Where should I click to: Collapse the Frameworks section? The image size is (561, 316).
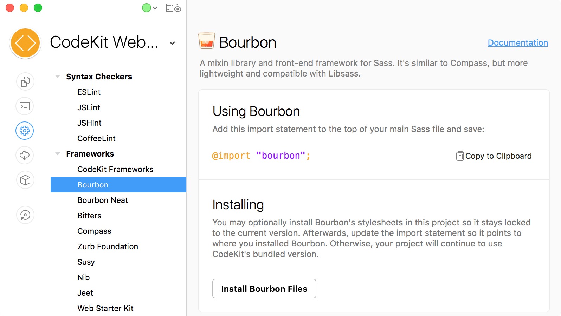[x=58, y=153]
